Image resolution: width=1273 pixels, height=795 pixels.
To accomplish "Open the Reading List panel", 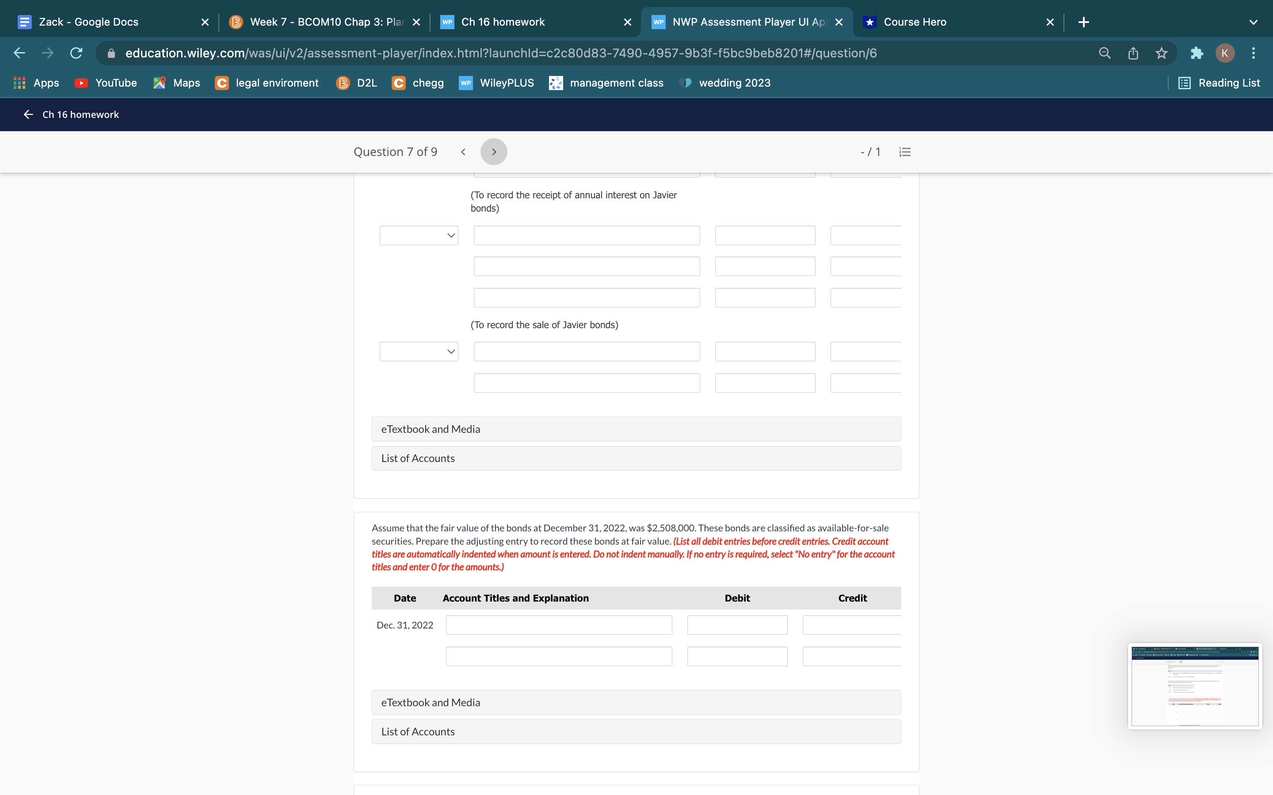I will coord(1219,83).
